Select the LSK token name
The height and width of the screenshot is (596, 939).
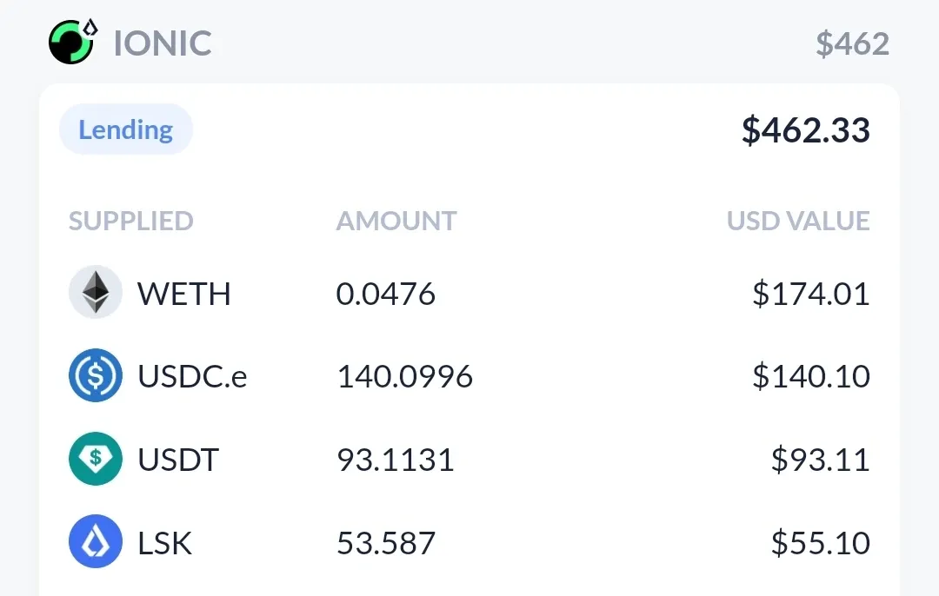[164, 543]
